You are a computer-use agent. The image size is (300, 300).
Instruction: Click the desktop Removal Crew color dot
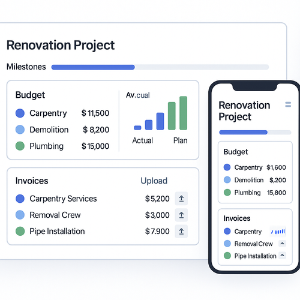point(20,215)
